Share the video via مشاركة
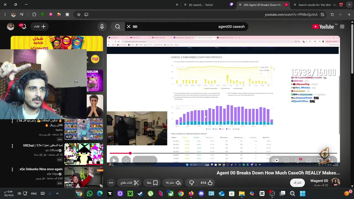Viewport: 354px width, 199px height. 173,183
